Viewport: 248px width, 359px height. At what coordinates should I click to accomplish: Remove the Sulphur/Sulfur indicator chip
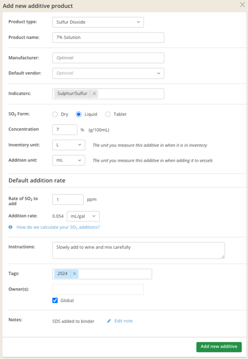[x=94, y=94]
